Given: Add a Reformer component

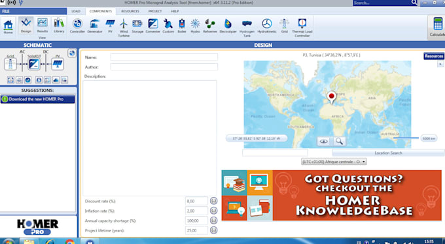Looking at the screenshot, I should point(210,26).
